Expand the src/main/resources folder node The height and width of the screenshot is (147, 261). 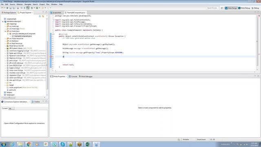coord(5,38)
